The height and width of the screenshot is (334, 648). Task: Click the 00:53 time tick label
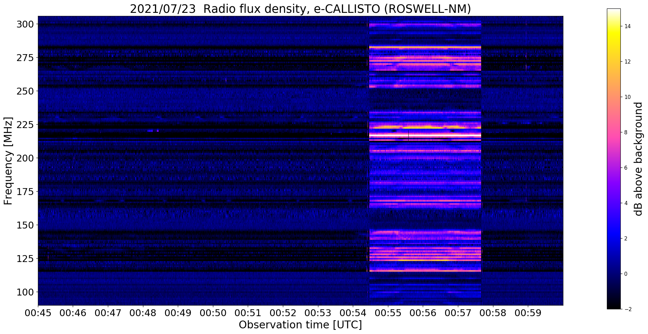318,313
